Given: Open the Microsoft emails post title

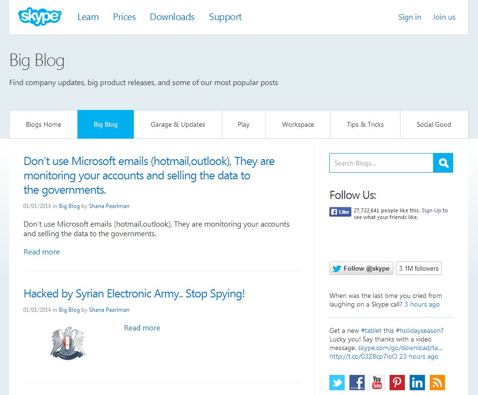Looking at the screenshot, I should 149,176.
